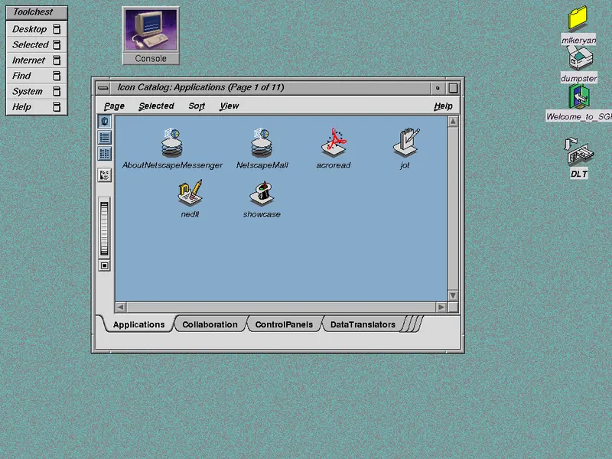Open the acroread application icon
612x459 pixels.
coord(334,142)
